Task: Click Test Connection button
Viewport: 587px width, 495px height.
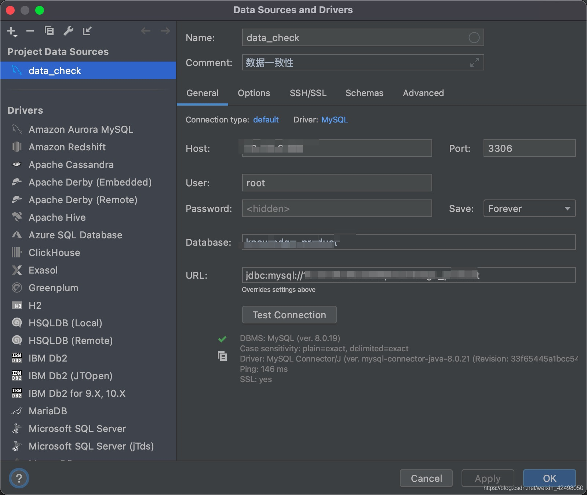Action: (289, 315)
